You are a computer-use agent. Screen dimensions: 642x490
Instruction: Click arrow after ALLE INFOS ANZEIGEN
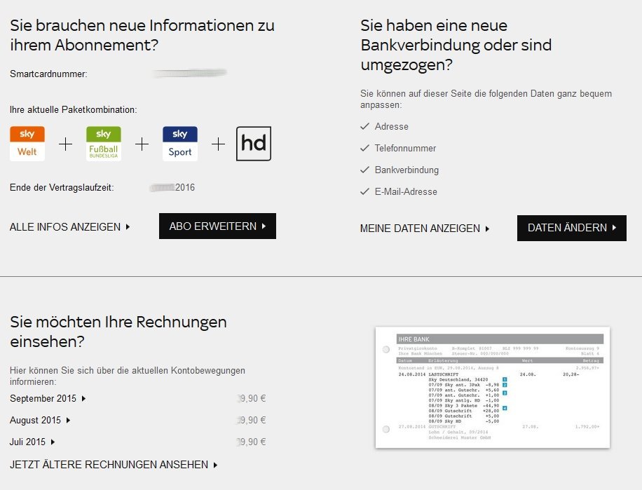pyautogui.click(x=128, y=227)
